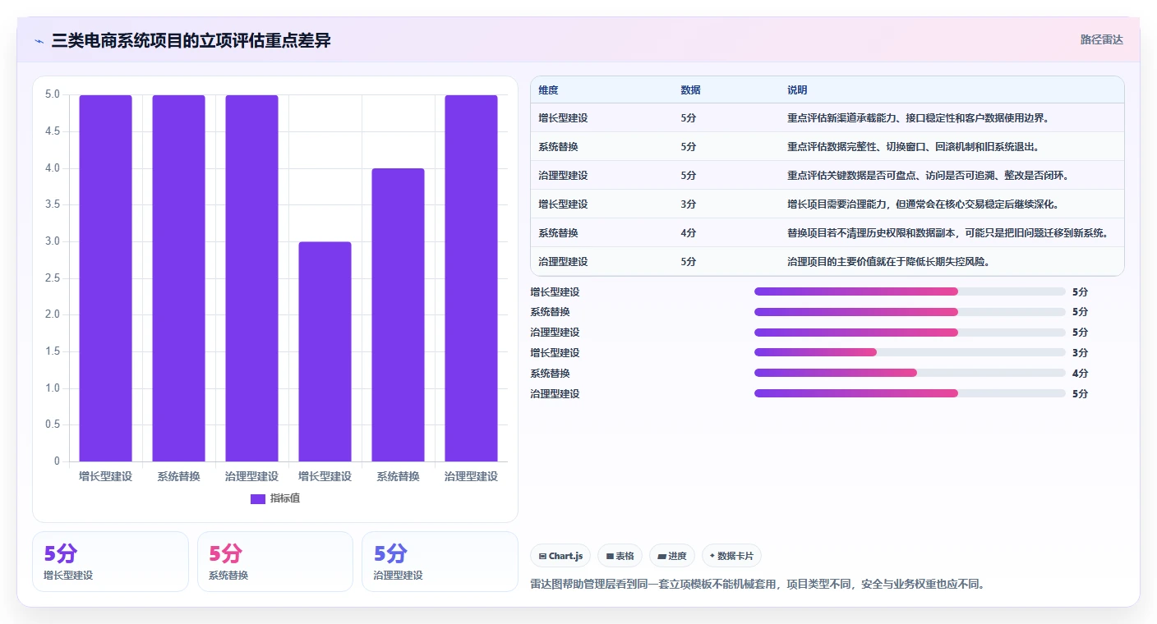This screenshot has height=624, width=1157.
Task: Click the 增长型建设 progress bar showing 3分
Action: point(910,353)
